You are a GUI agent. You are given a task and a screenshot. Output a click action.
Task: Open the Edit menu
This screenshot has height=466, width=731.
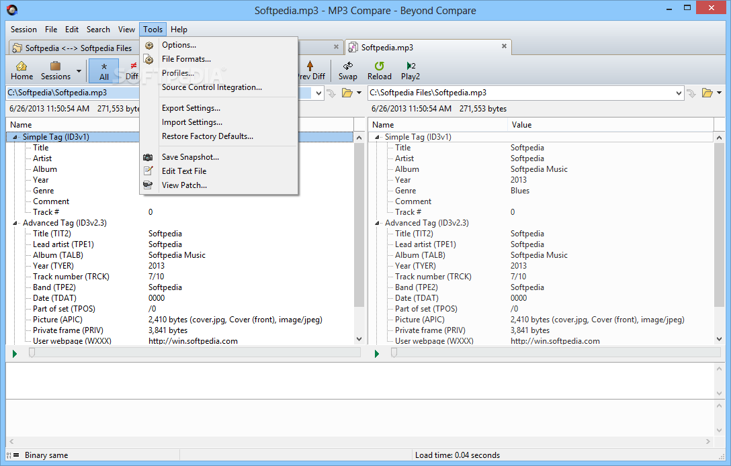pyautogui.click(x=72, y=30)
